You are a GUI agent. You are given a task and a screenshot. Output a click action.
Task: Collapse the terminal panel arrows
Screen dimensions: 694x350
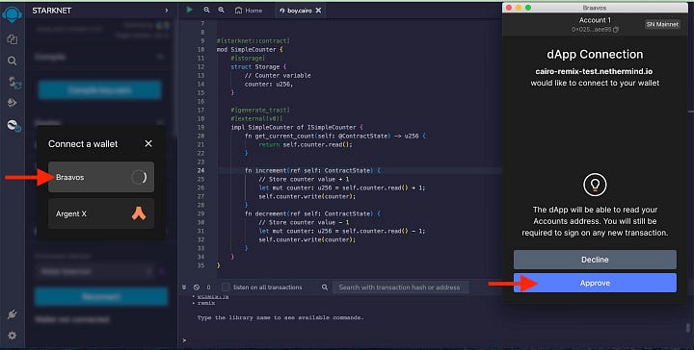coord(184,287)
